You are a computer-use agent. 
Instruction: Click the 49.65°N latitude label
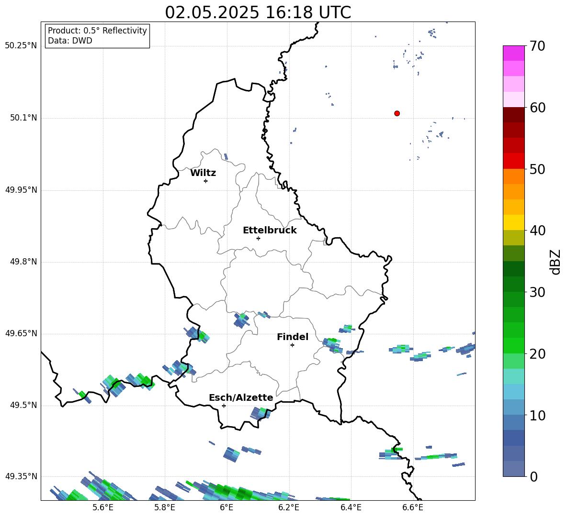pos(21,333)
